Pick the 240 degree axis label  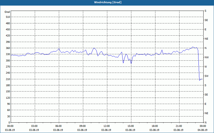tap(8, 73)
